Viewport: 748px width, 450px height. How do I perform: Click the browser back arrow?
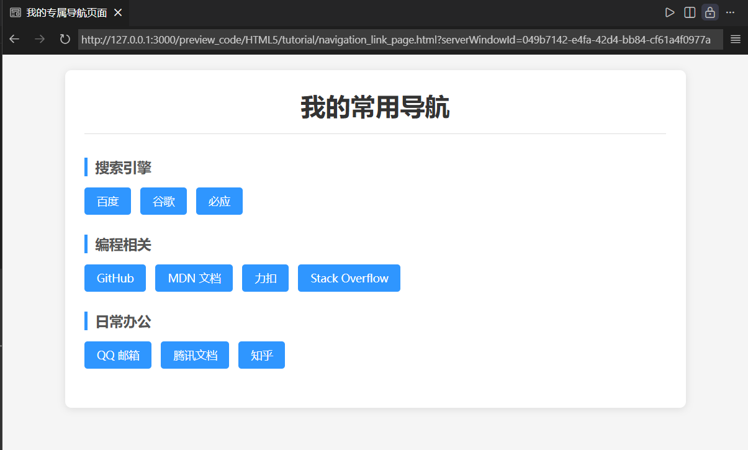coord(14,39)
